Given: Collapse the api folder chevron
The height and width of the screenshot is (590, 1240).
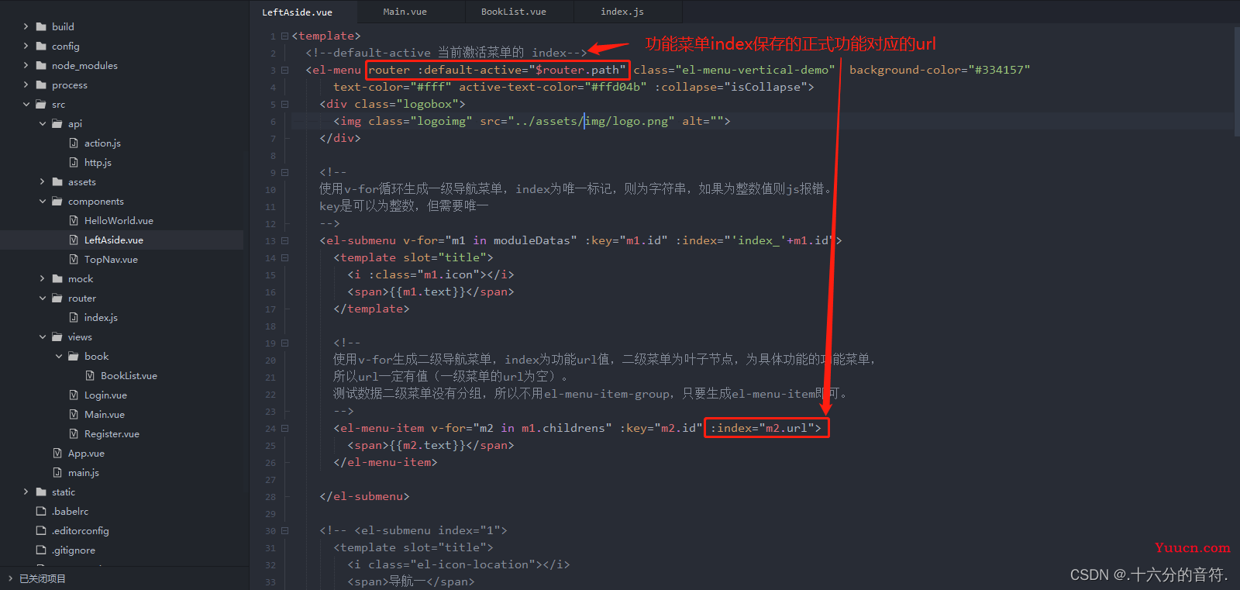Looking at the screenshot, I should pyautogui.click(x=42, y=123).
